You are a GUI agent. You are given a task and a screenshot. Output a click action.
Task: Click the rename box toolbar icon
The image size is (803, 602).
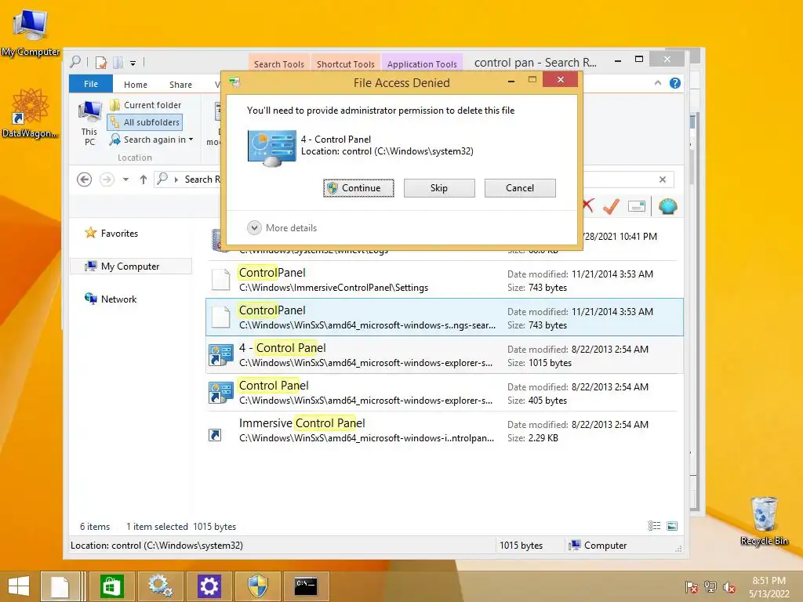[x=637, y=206]
